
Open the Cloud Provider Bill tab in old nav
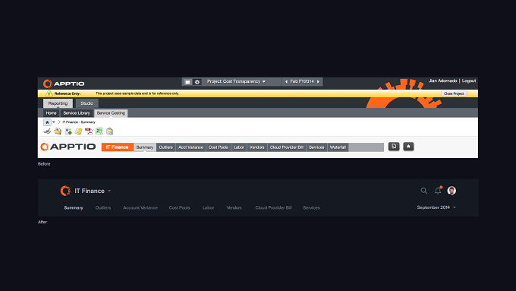click(x=287, y=147)
